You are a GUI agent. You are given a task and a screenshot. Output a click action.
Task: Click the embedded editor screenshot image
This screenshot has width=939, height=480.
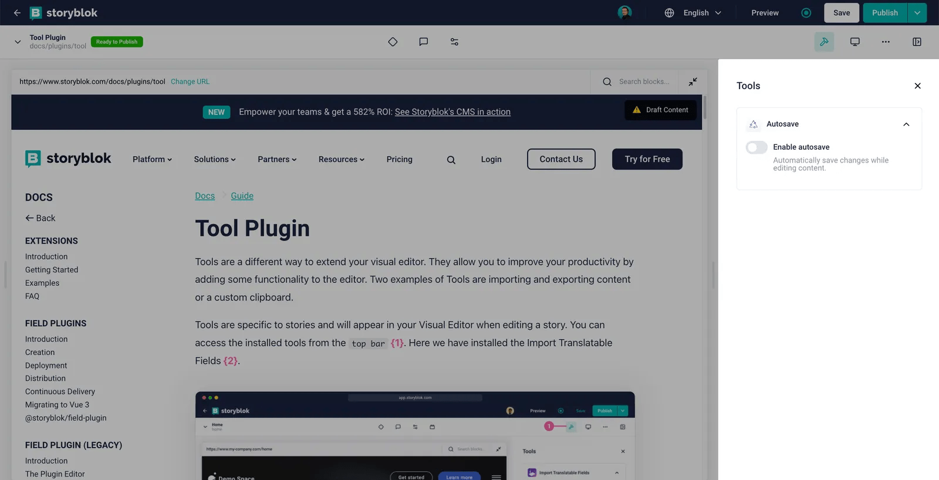point(415,436)
